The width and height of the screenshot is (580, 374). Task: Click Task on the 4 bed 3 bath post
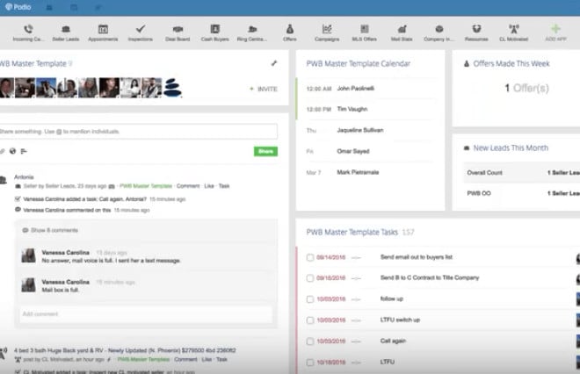click(x=221, y=359)
